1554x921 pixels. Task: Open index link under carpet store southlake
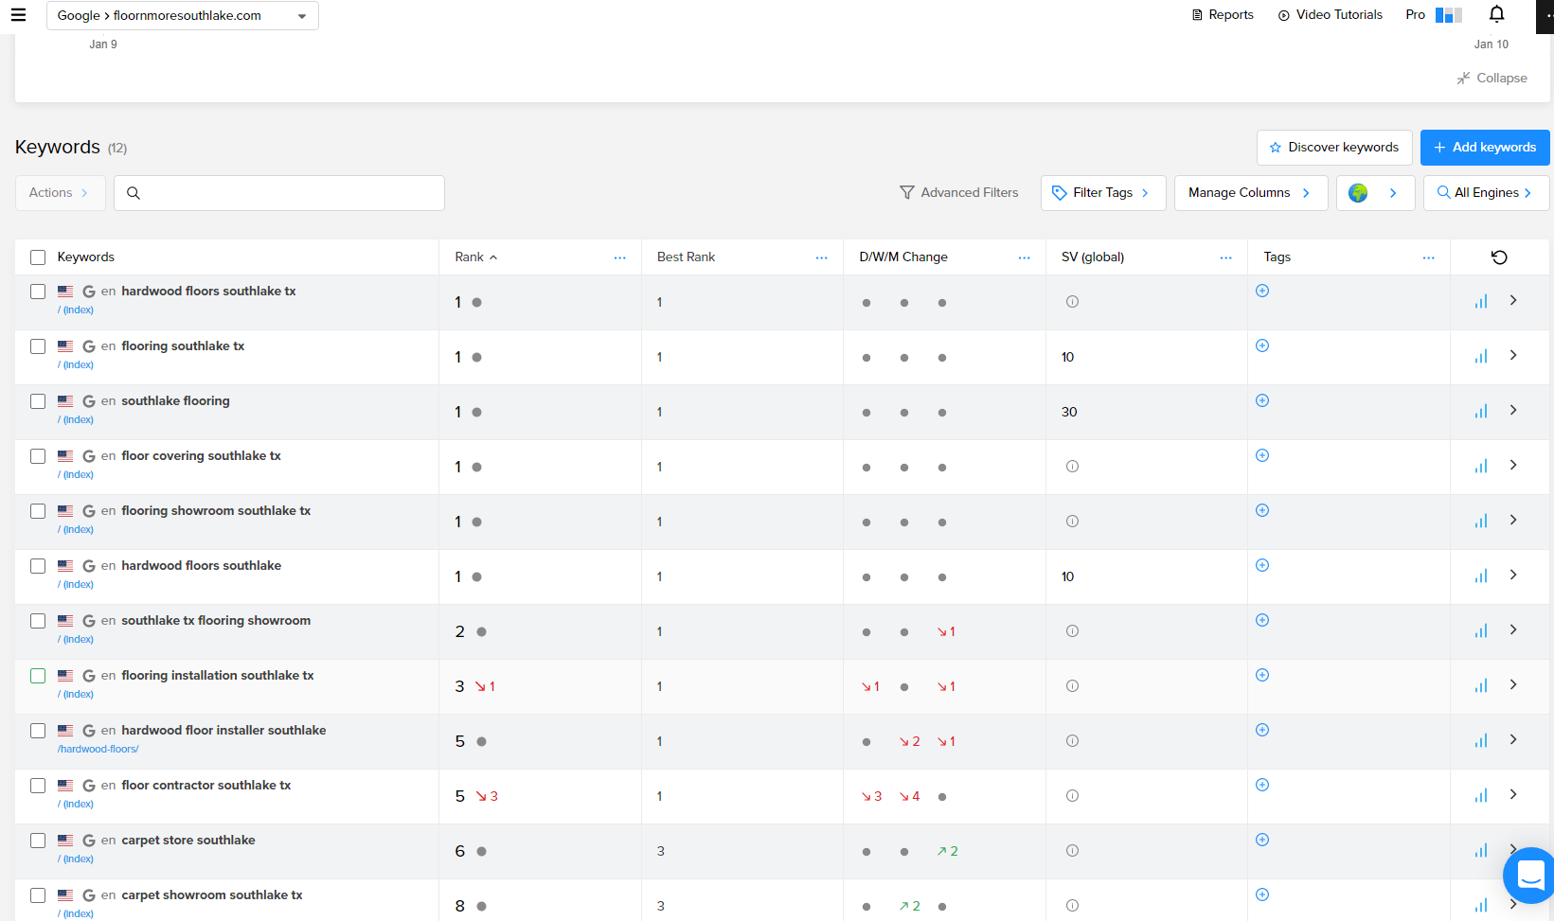point(76,859)
